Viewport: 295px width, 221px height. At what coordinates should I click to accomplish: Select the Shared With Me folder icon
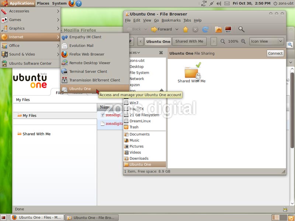click(x=191, y=73)
